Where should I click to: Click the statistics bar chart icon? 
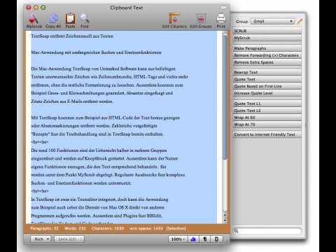pos(193,239)
